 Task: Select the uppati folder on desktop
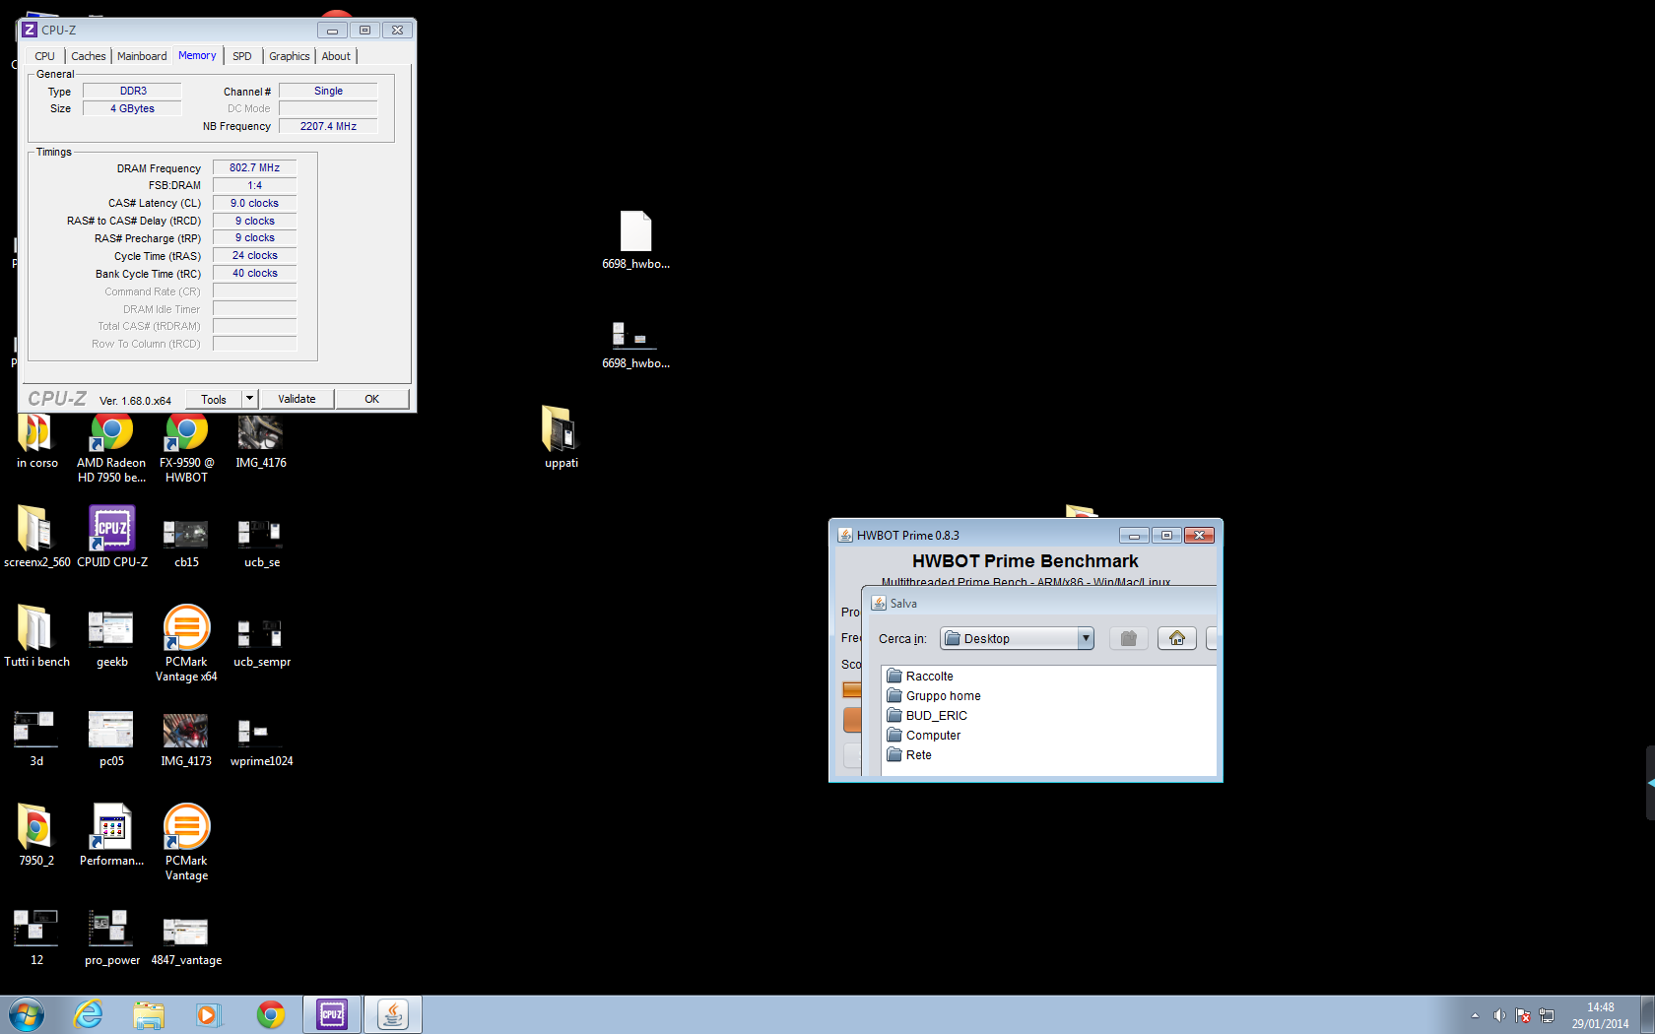(x=561, y=436)
